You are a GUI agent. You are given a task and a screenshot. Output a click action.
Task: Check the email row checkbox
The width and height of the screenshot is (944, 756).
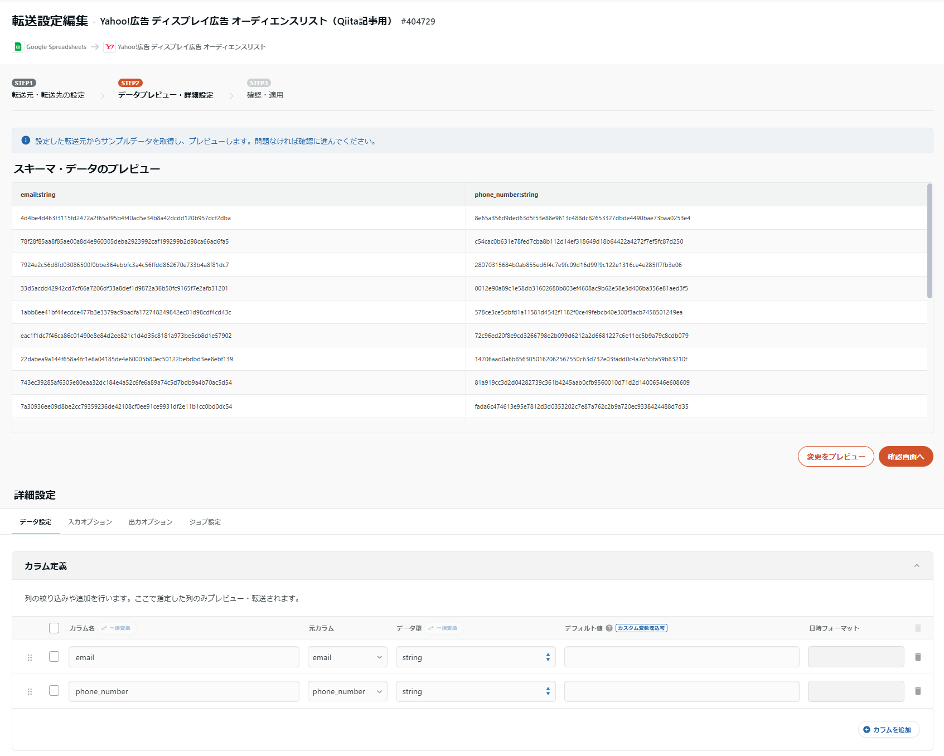(54, 656)
